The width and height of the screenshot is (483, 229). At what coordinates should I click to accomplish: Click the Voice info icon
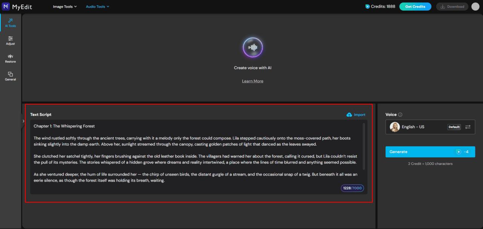click(400, 115)
